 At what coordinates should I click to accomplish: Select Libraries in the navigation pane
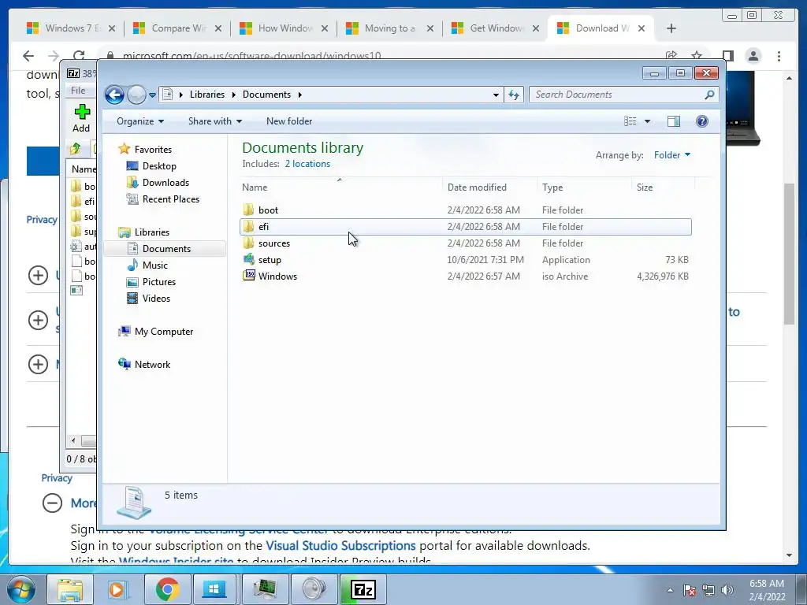pyautogui.click(x=152, y=232)
